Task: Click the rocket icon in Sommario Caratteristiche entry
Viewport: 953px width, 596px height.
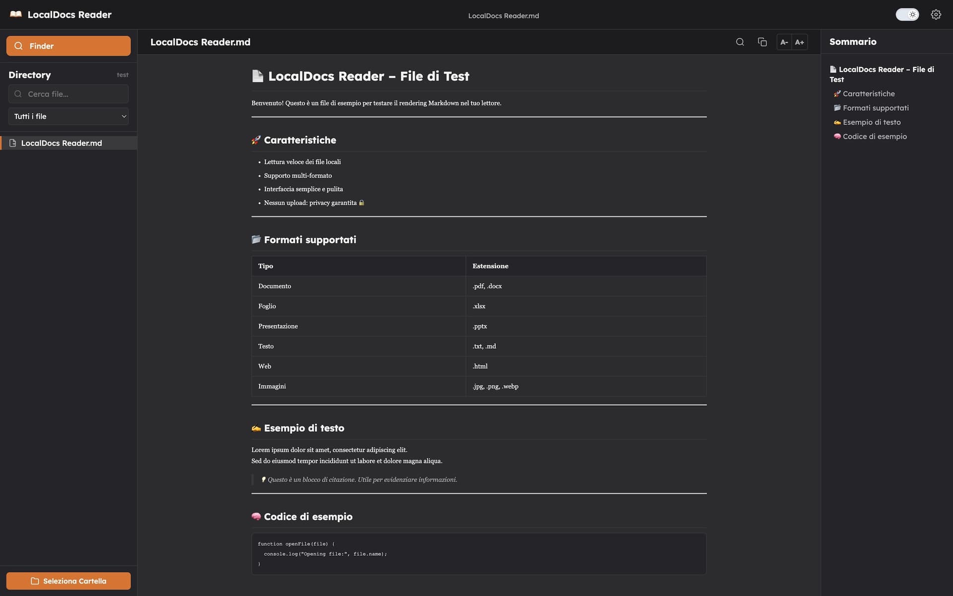Action: 837,94
